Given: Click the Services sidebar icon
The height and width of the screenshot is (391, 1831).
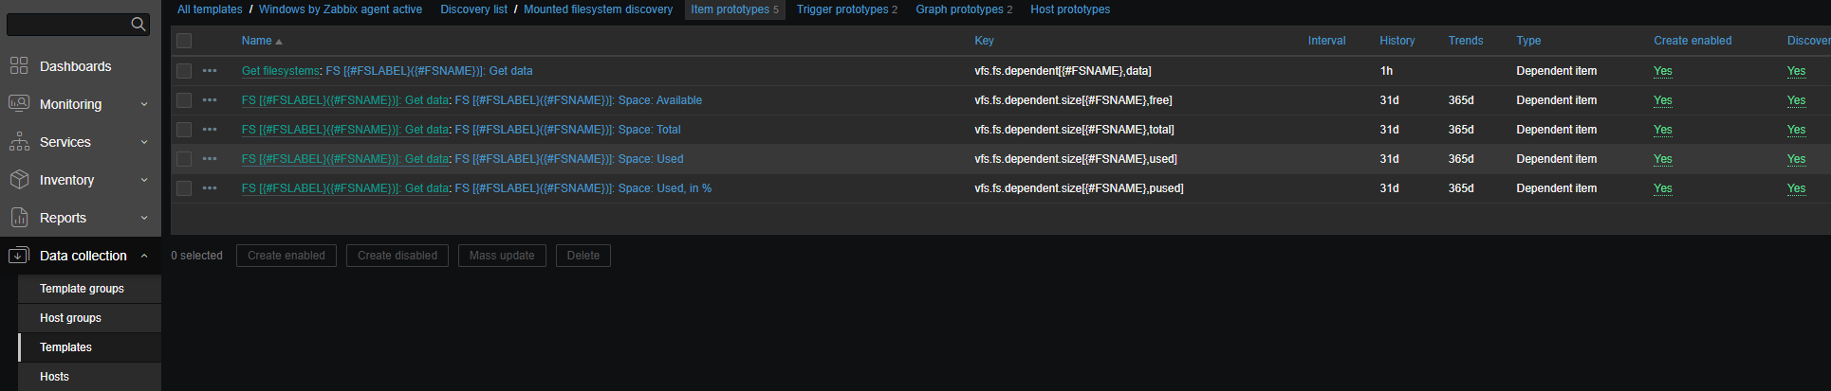Looking at the screenshot, I should [x=19, y=142].
